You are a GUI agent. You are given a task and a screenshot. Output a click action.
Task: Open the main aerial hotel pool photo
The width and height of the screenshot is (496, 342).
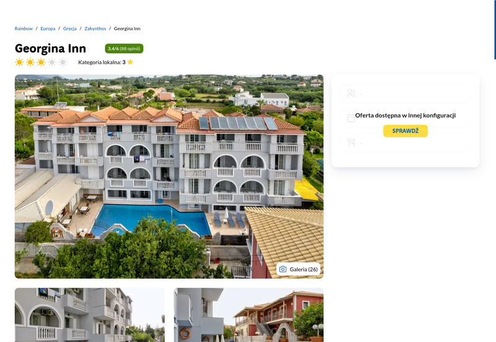169,176
